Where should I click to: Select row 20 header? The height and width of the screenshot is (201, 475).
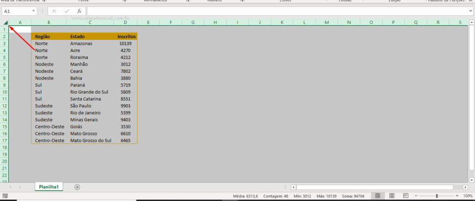point(4,161)
